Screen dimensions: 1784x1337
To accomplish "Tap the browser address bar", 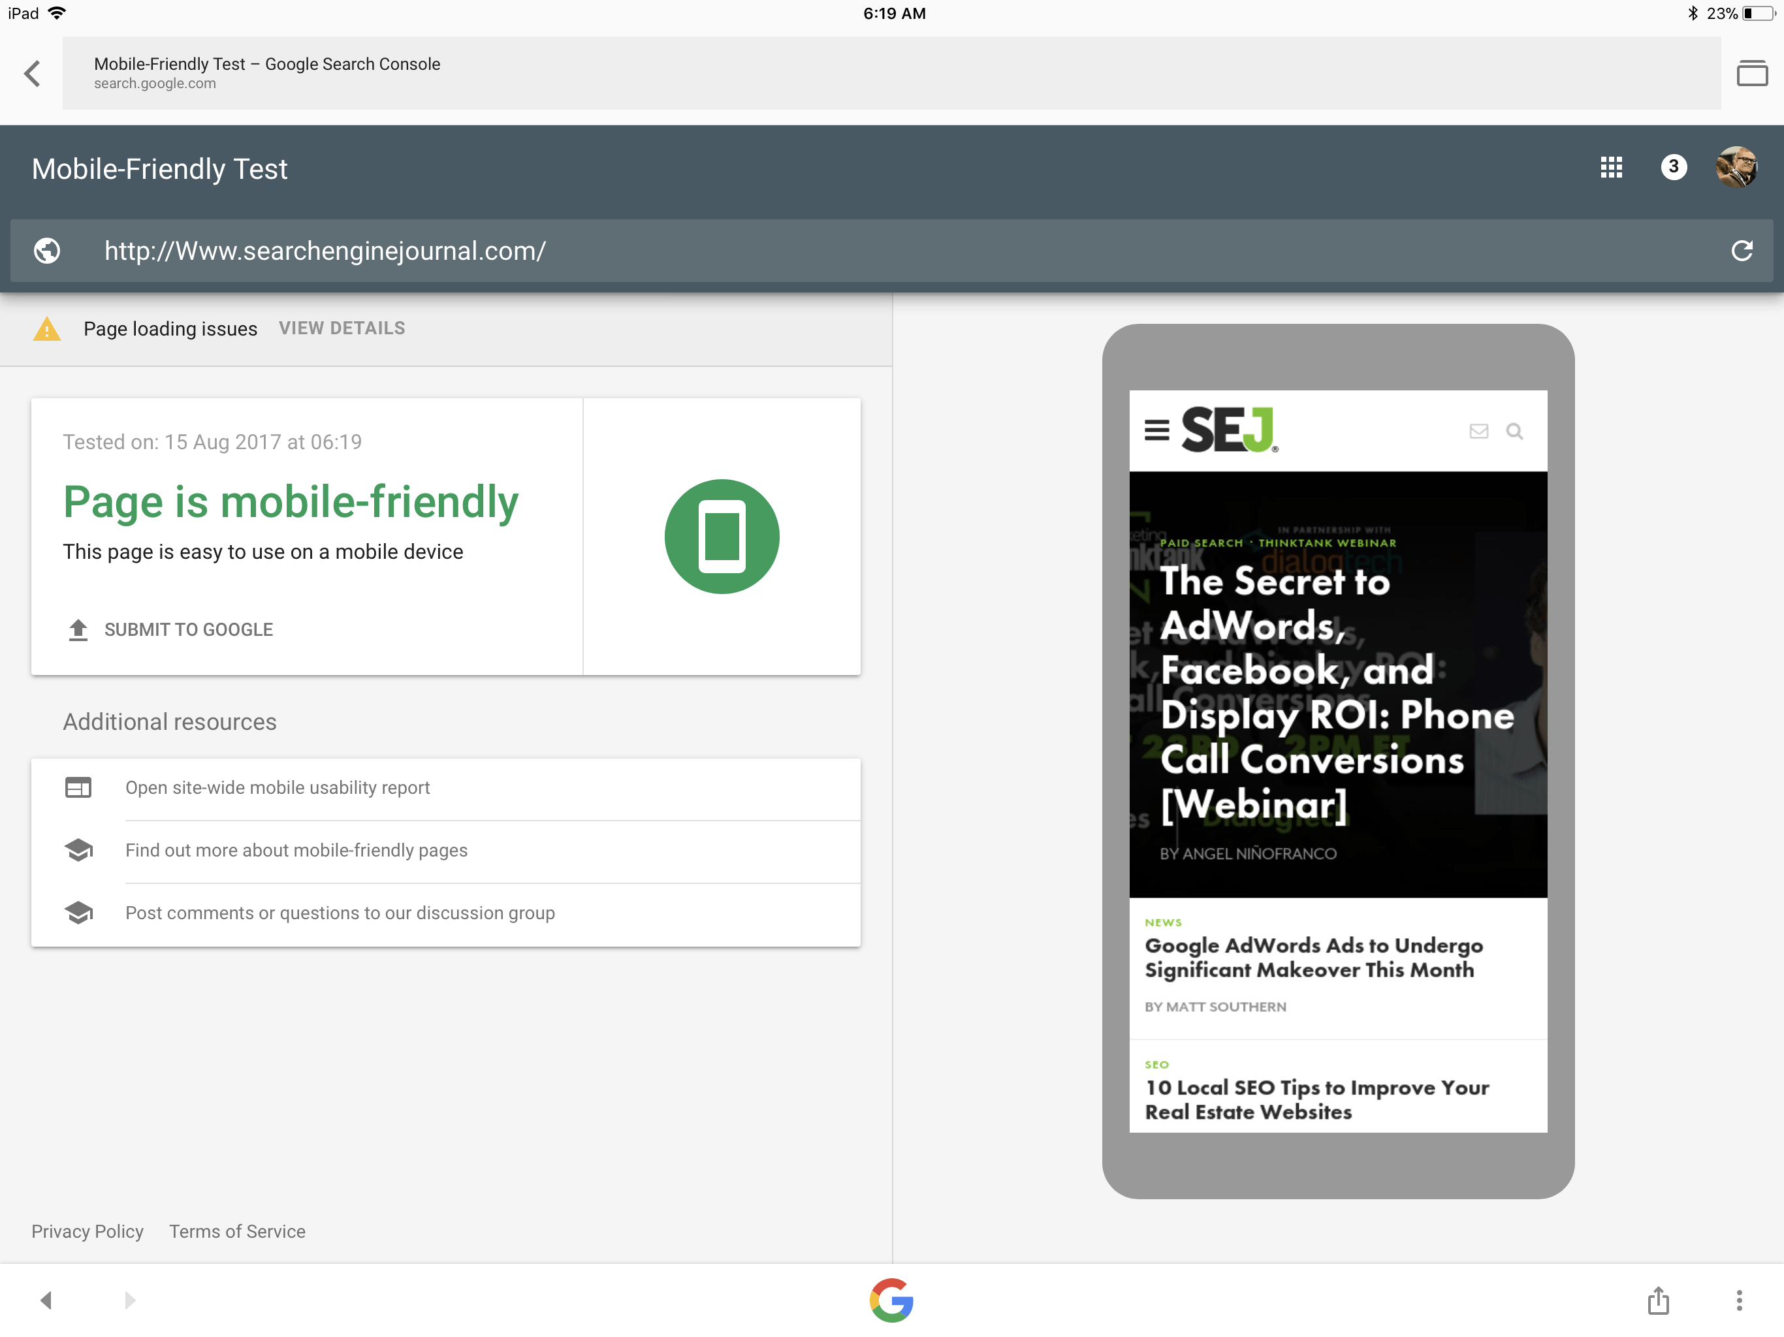I will point(891,73).
